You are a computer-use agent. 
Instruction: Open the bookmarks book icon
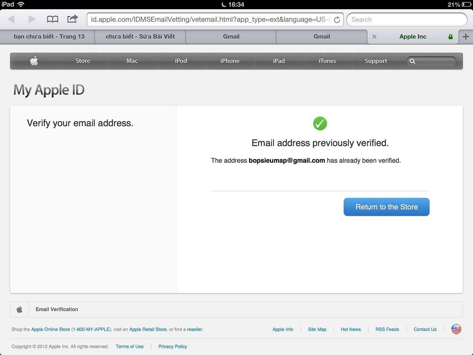pyautogui.click(x=53, y=19)
